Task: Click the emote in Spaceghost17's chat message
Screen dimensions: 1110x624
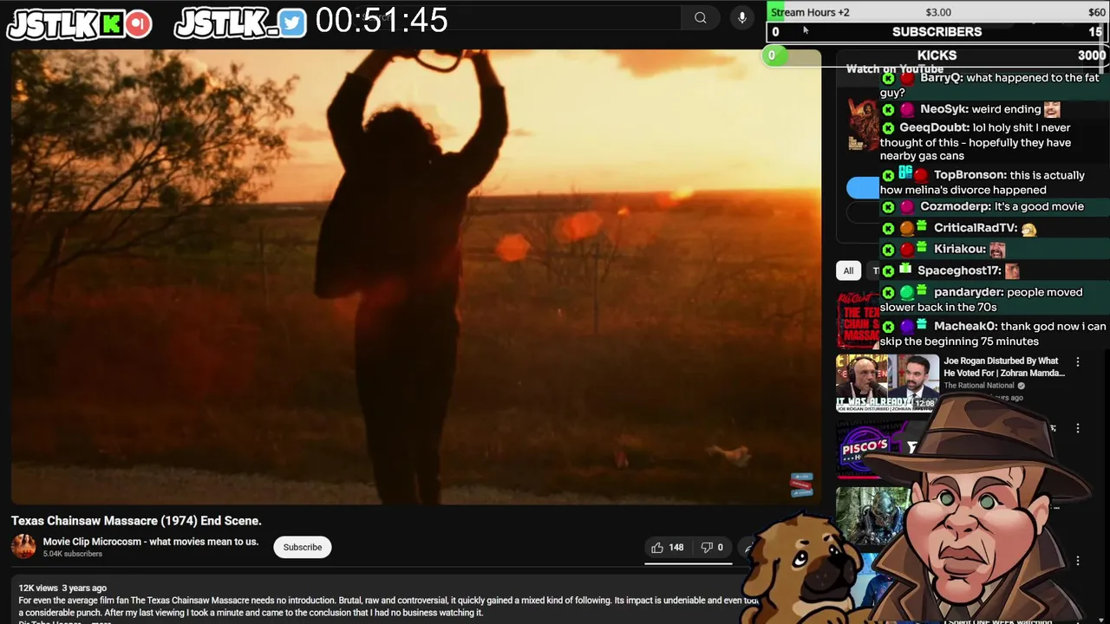Action: (1012, 271)
